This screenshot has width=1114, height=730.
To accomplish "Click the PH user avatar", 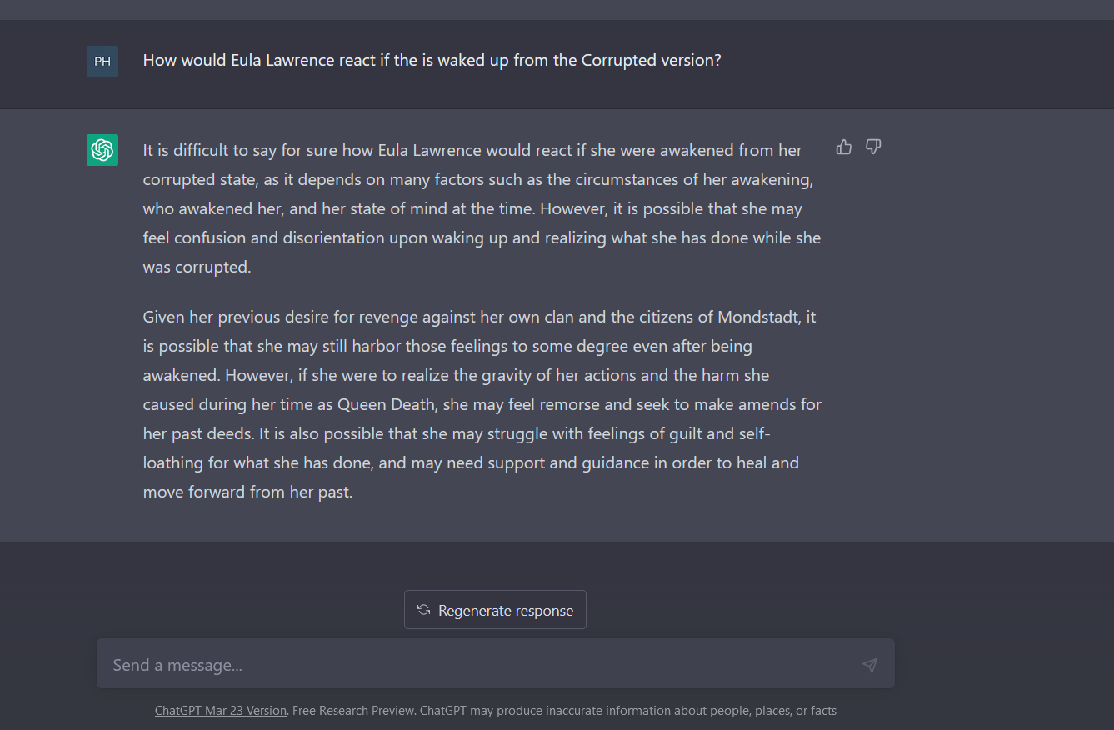I will pos(102,62).
